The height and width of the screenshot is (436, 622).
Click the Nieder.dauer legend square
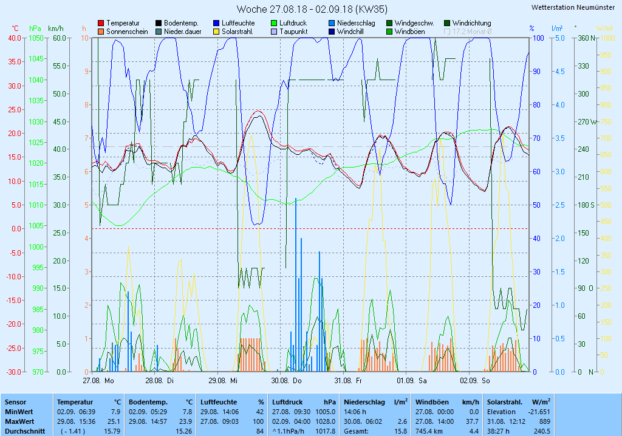coord(159,32)
